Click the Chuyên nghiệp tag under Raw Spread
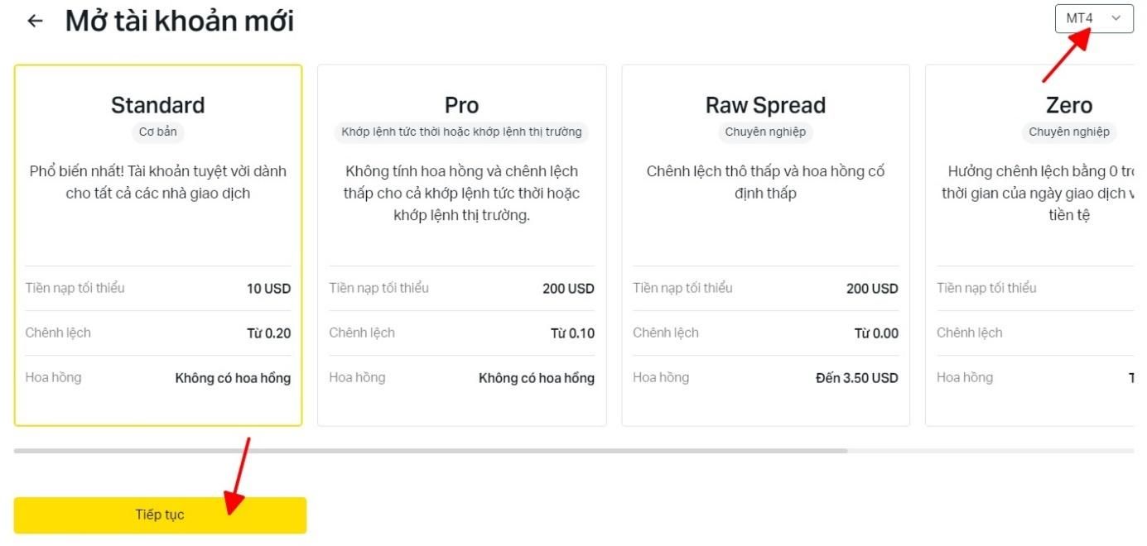The height and width of the screenshot is (546, 1147). pos(765,132)
